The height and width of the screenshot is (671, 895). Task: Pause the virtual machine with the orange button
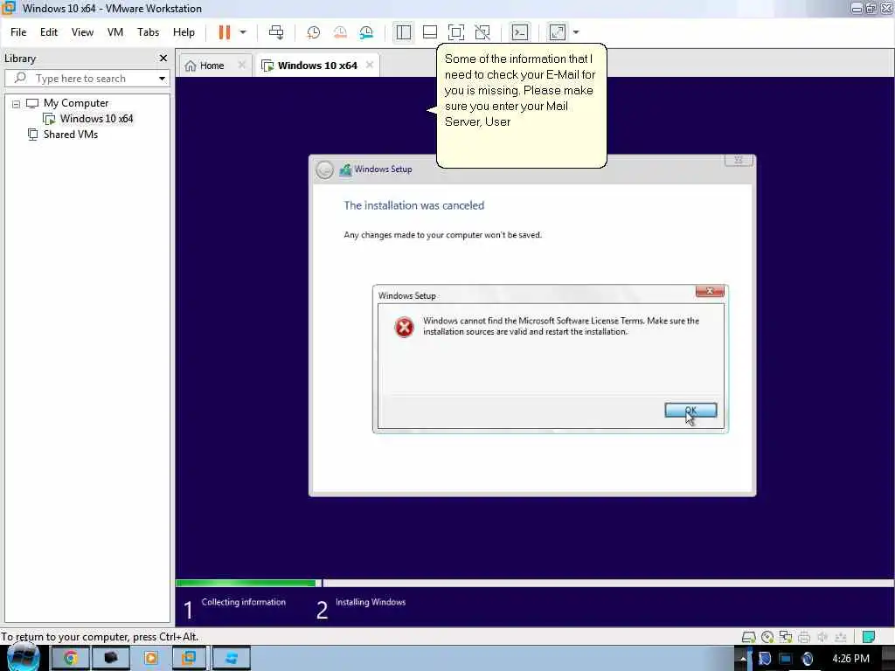click(x=225, y=32)
